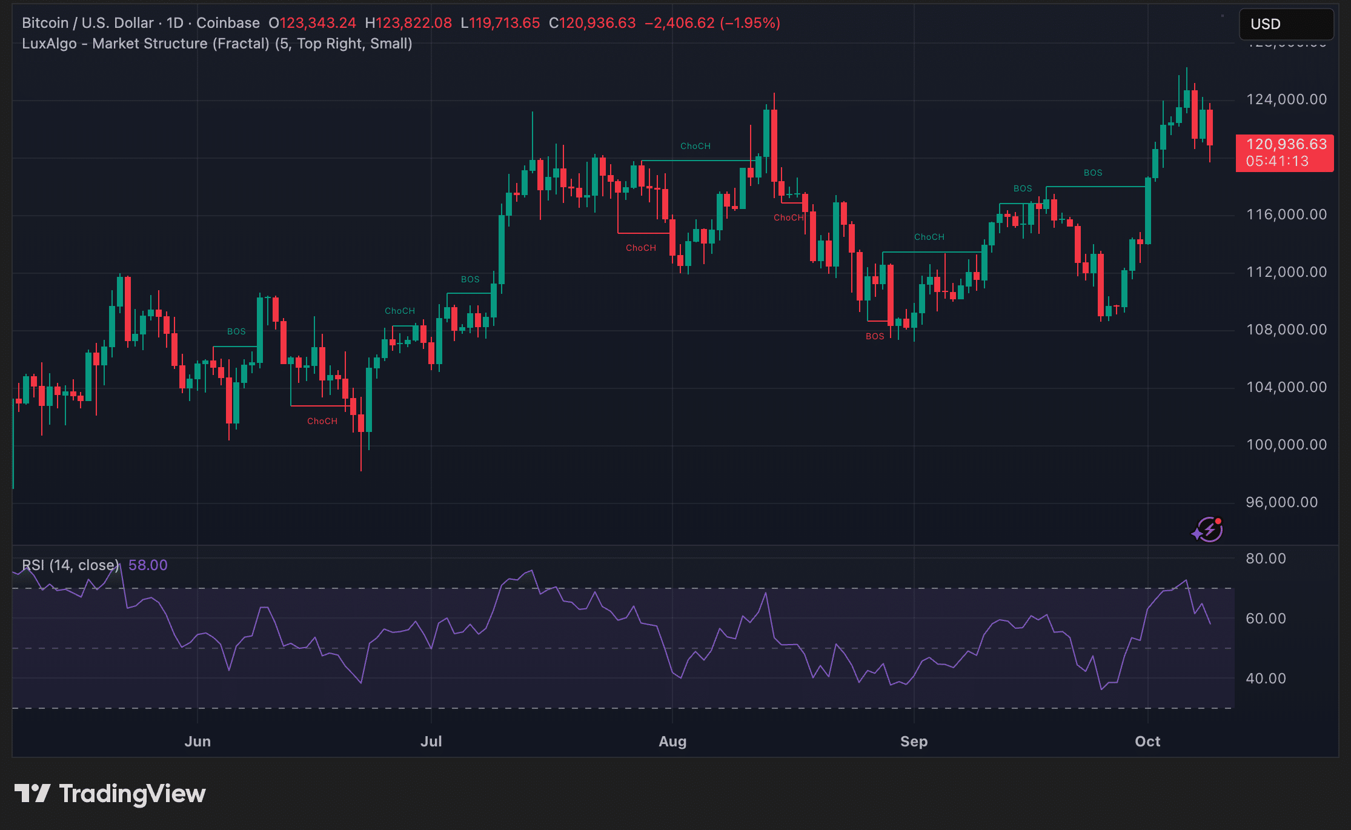Open the AI assistant sparkle icon on chart
Screen dimensions: 1351x830
(1207, 529)
